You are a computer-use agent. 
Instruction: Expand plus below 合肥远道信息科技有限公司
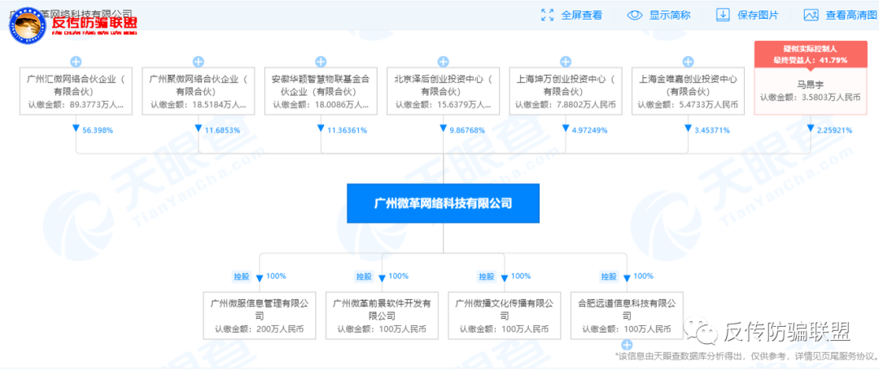(x=627, y=345)
